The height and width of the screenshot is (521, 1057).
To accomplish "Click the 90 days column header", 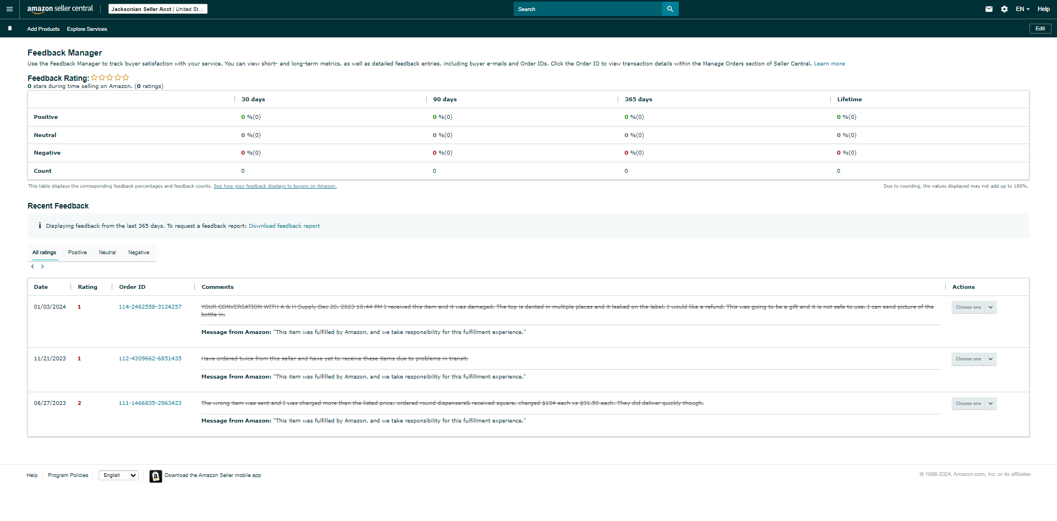I will click(445, 100).
